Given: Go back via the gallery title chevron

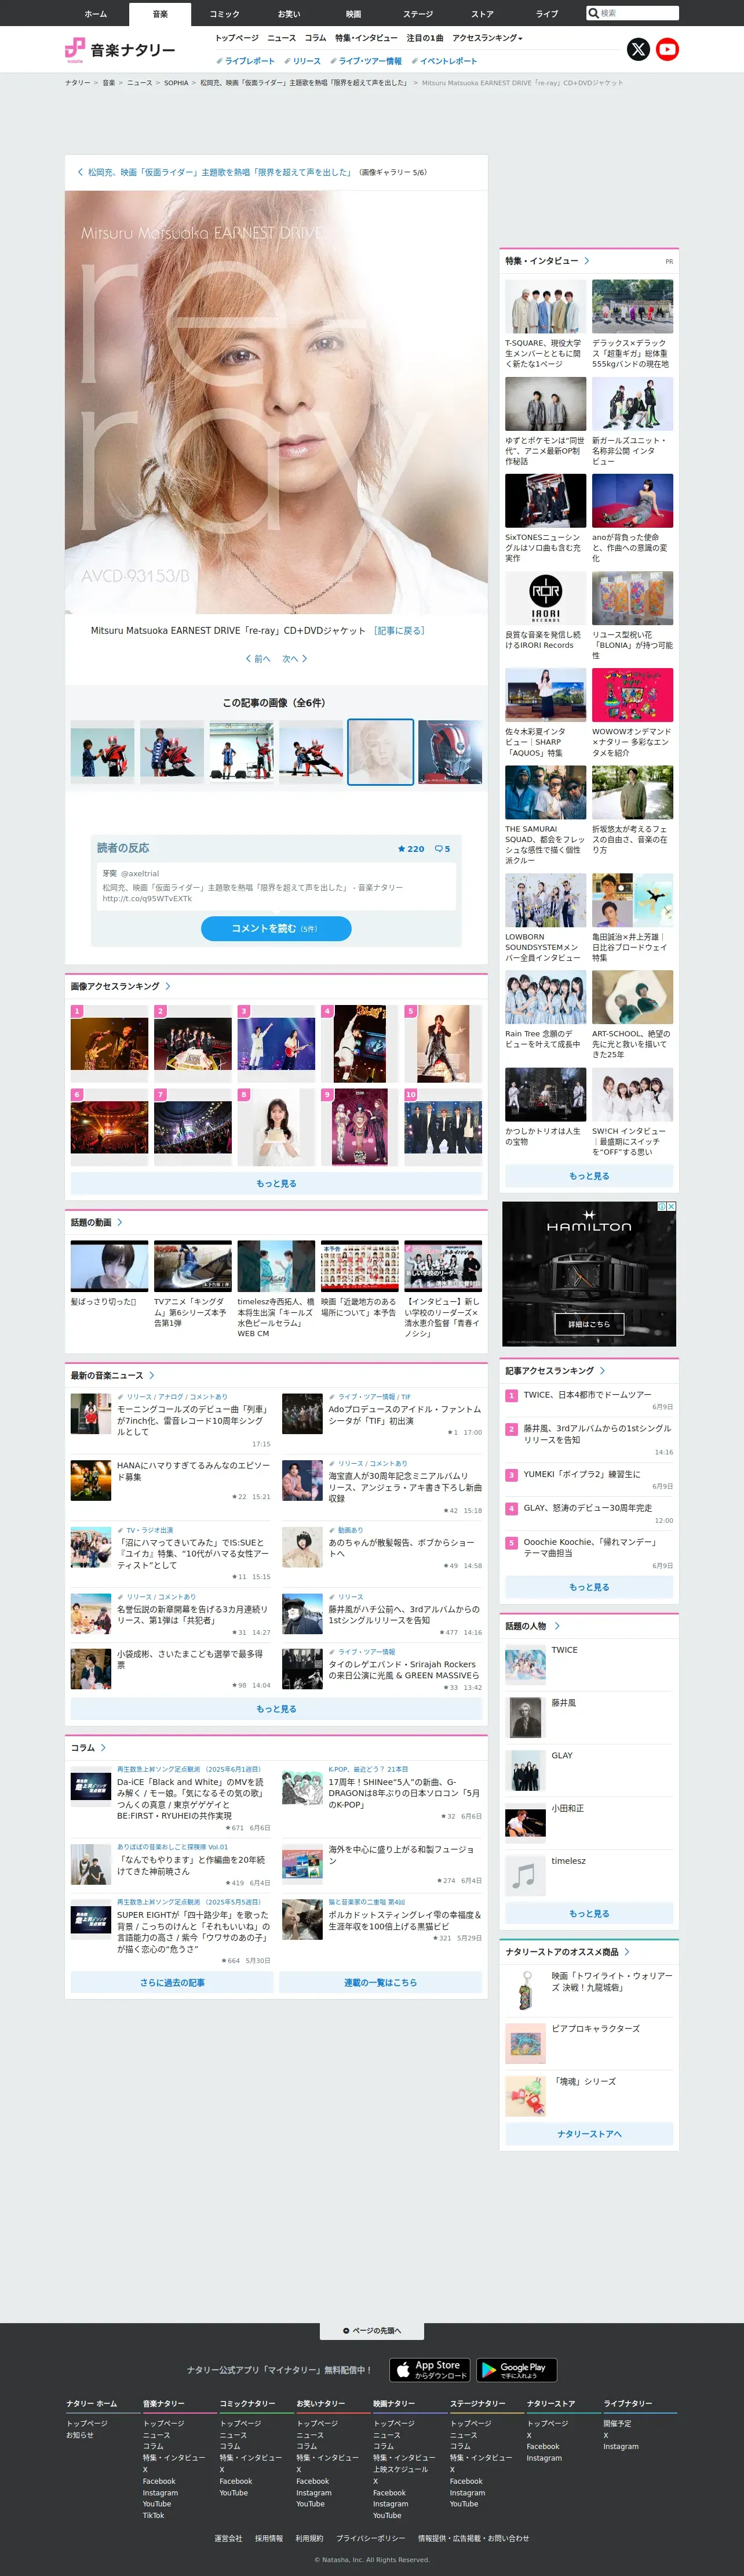Looking at the screenshot, I should click(81, 172).
